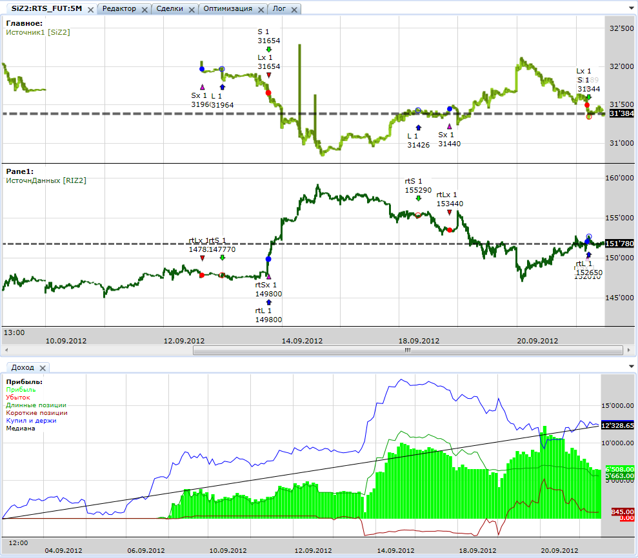Click the S 1 31654 short entry marker
The width and height of the screenshot is (638, 558).
tap(268, 50)
